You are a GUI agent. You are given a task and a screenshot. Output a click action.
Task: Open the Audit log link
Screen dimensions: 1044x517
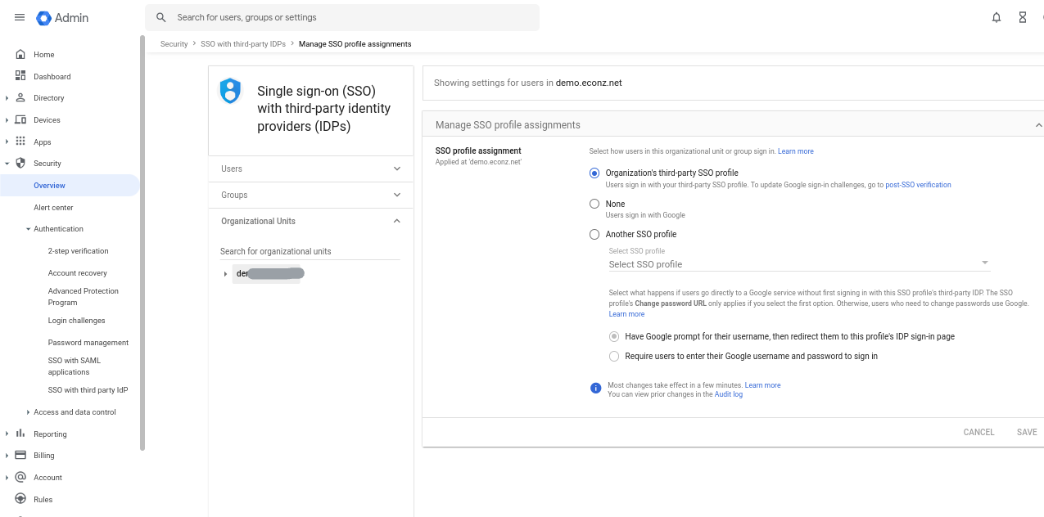(728, 394)
